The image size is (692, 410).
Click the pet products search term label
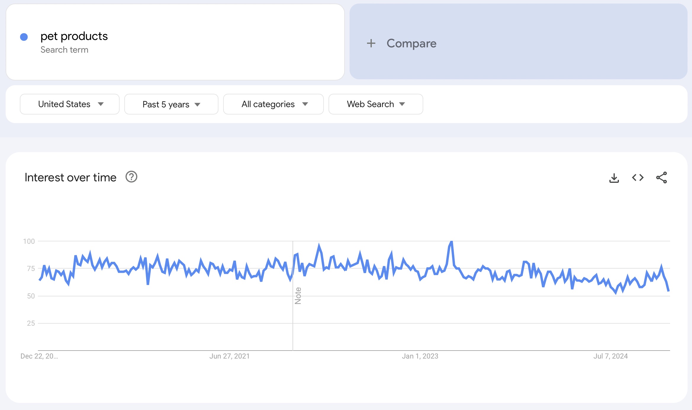[76, 35]
